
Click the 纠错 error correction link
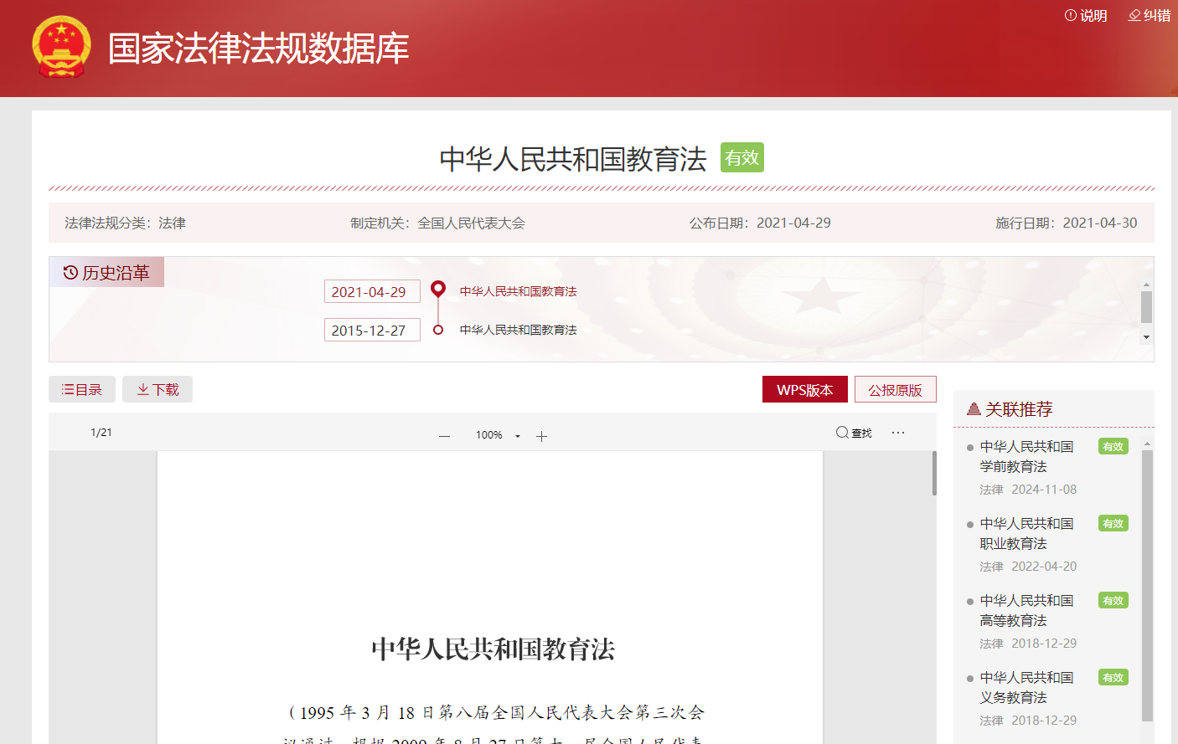[1149, 16]
